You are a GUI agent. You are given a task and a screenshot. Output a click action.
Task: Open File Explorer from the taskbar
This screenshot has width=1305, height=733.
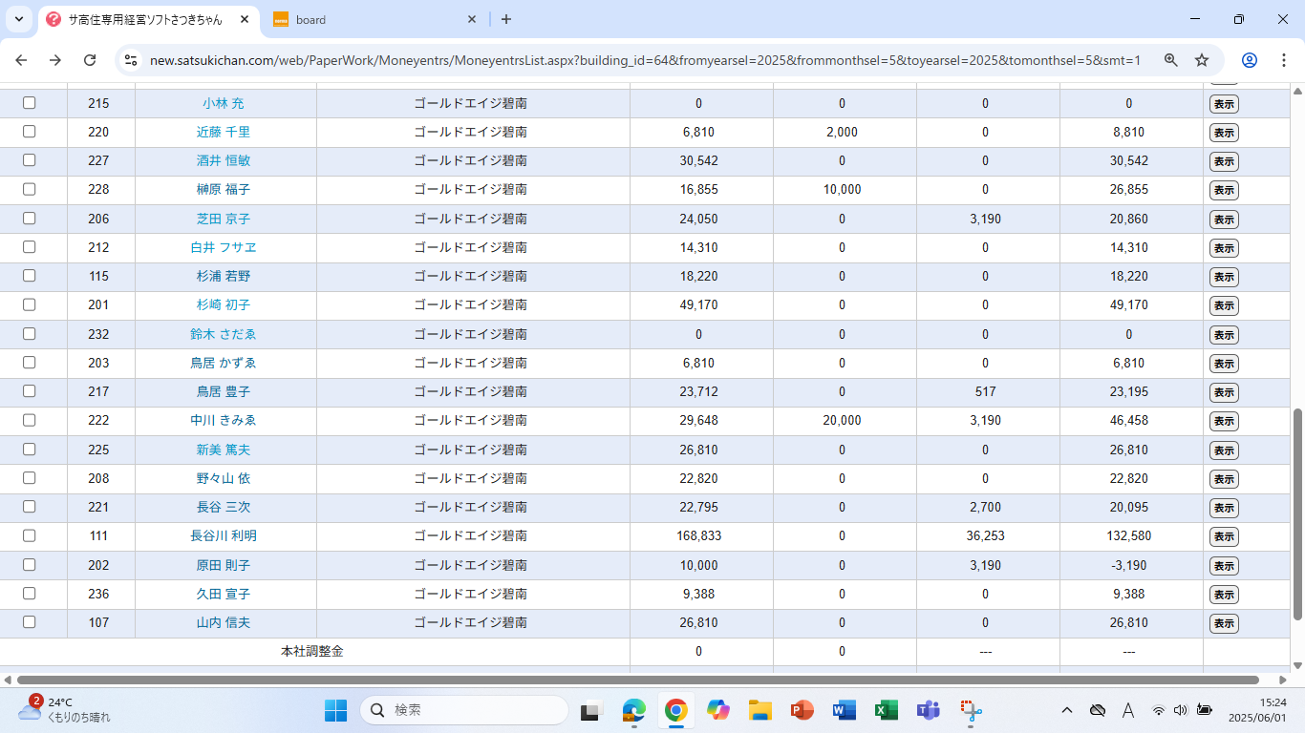[x=759, y=710]
